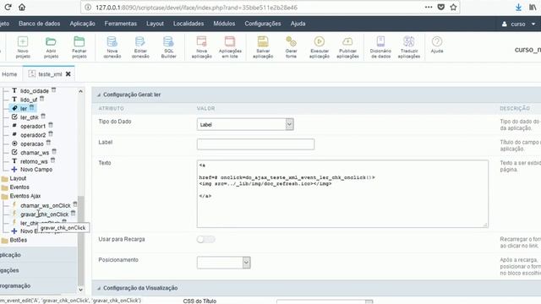Open browser page actions ellipsis
541x304 pixels.
(429, 7)
